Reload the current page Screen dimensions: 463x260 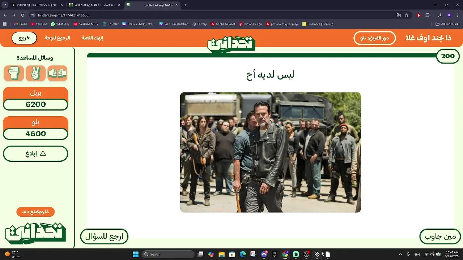pyautogui.click(x=22, y=15)
